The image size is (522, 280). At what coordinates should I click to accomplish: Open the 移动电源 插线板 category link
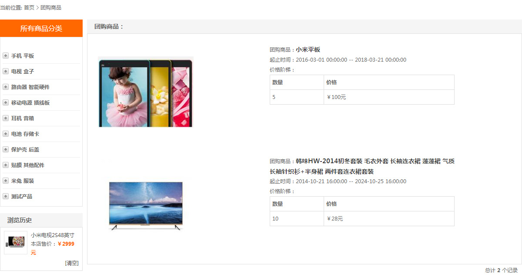(30, 103)
